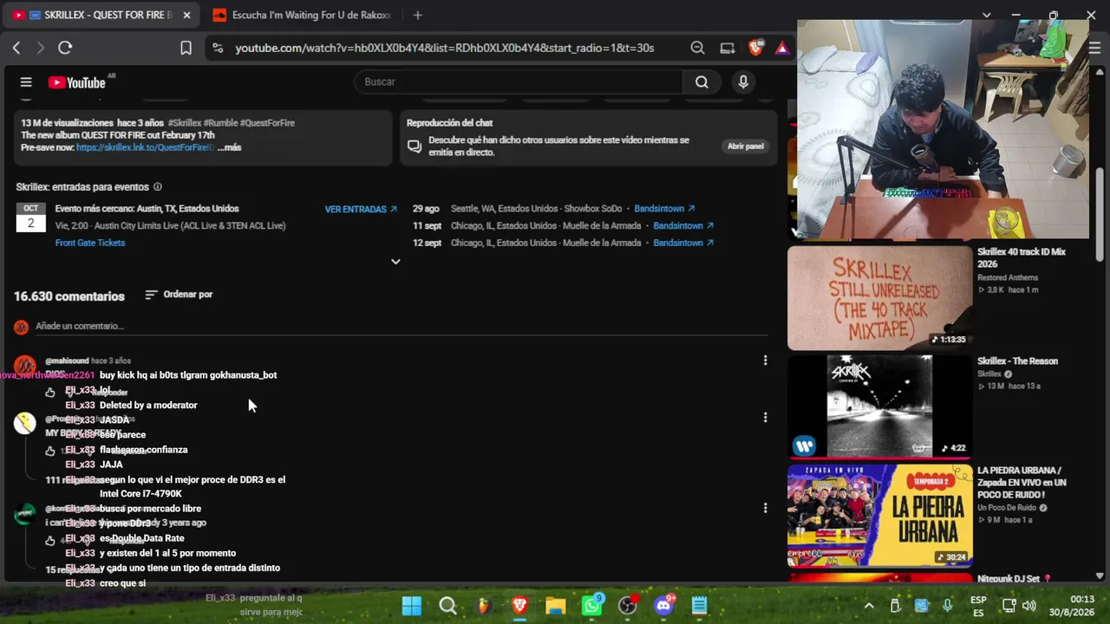Like the comment starting "i can't"
Viewport: 1110px width, 624px height.
point(50,541)
